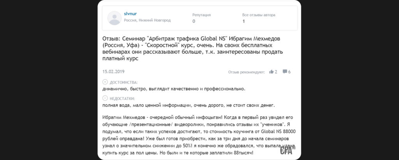Click the text "полная вода, мало ценной информации"

coord(148,105)
